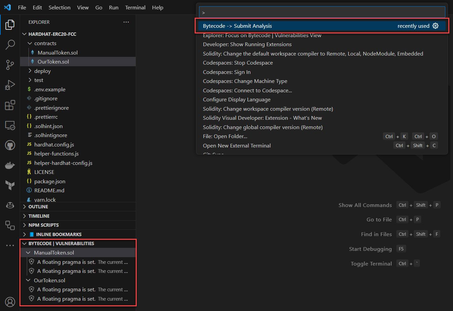Open helper-hardhat-config.js file
453x311 pixels.
pos(78,163)
